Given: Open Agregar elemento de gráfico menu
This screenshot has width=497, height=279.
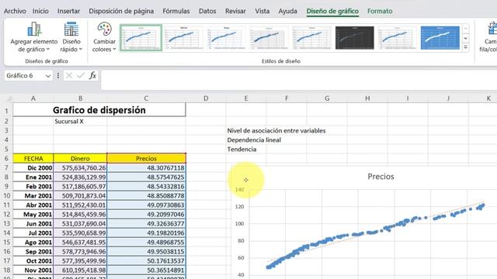Looking at the screenshot, I should tap(34, 37).
